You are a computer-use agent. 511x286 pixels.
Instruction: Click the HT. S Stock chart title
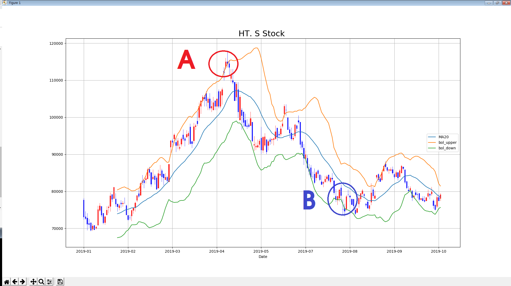point(261,34)
